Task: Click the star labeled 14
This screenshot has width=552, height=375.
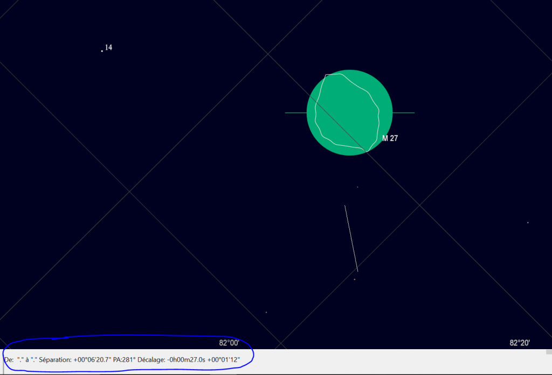Action: (102, 49)
